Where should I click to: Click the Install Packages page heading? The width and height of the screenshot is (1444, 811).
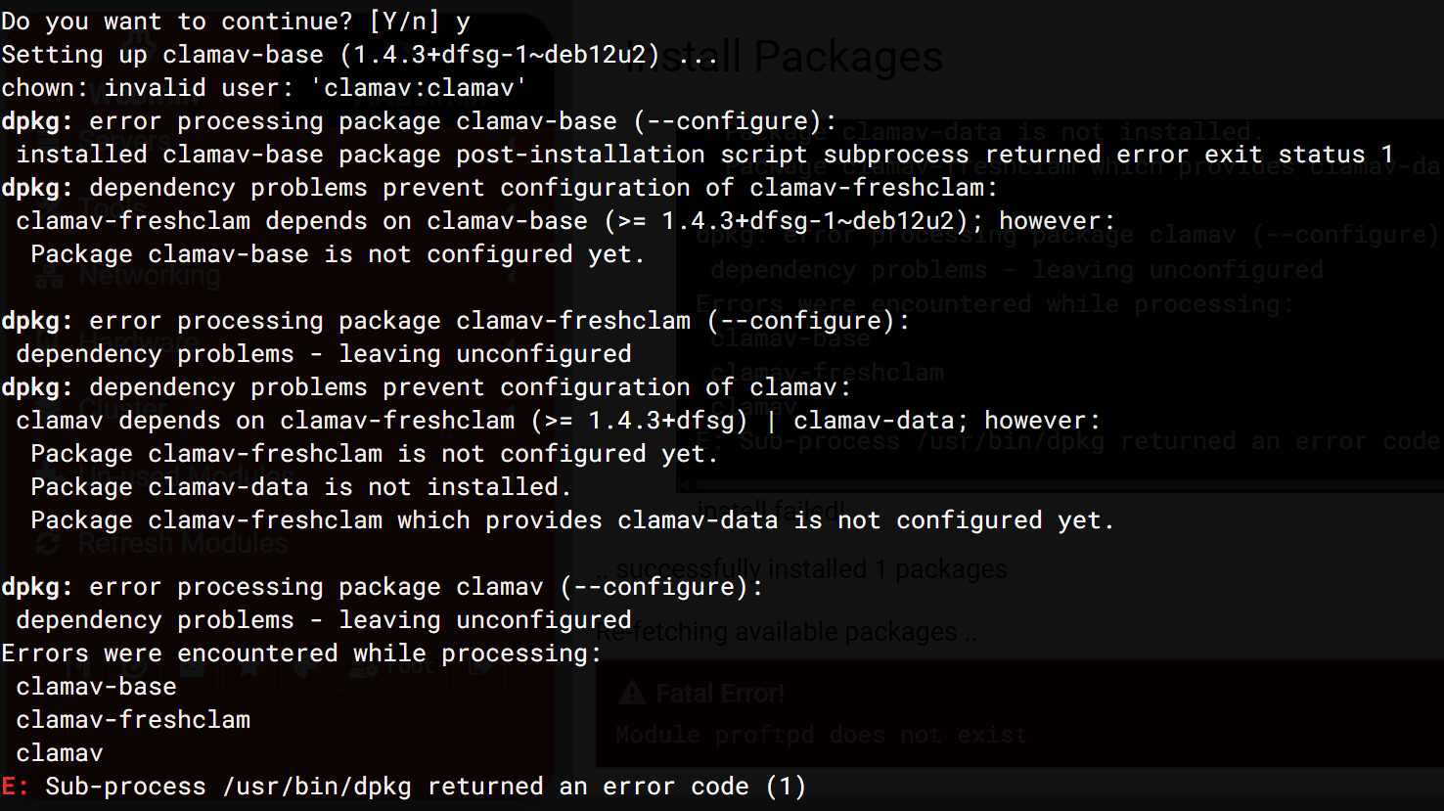[x=783, y=57]
